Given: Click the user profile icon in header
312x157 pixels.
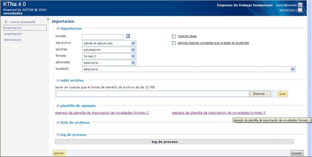Looking at the screenshot, I should (300, 5).
